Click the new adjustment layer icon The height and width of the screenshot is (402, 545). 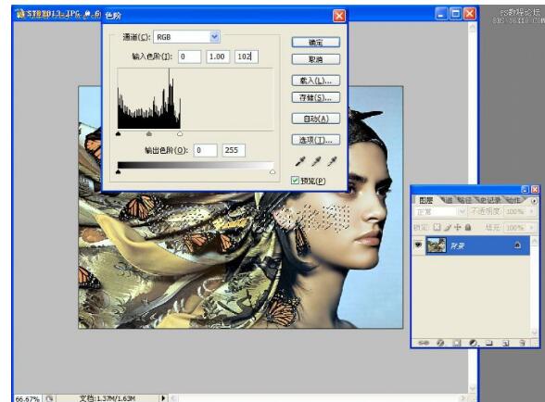(473, 343)
